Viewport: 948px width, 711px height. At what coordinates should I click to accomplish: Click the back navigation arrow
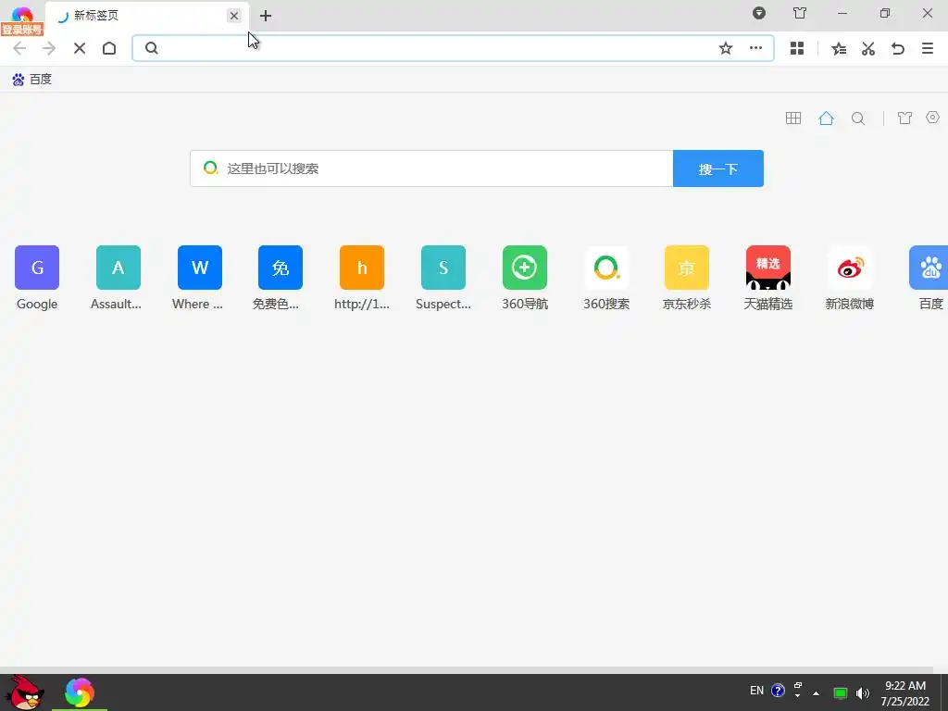pyautogui.click(x=19, y=48)
